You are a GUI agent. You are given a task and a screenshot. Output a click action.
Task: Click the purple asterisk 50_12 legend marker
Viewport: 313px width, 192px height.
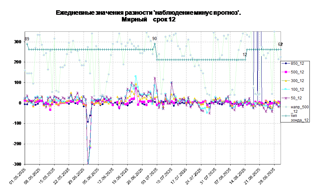point(285,98)
